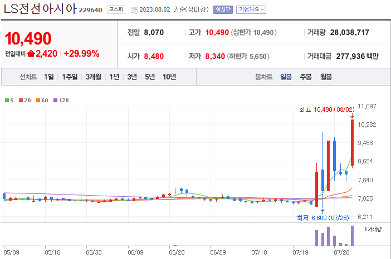Click the 시가 value 8,480
Viewport: 391px width, 259px height.
[x=154, y=56]
